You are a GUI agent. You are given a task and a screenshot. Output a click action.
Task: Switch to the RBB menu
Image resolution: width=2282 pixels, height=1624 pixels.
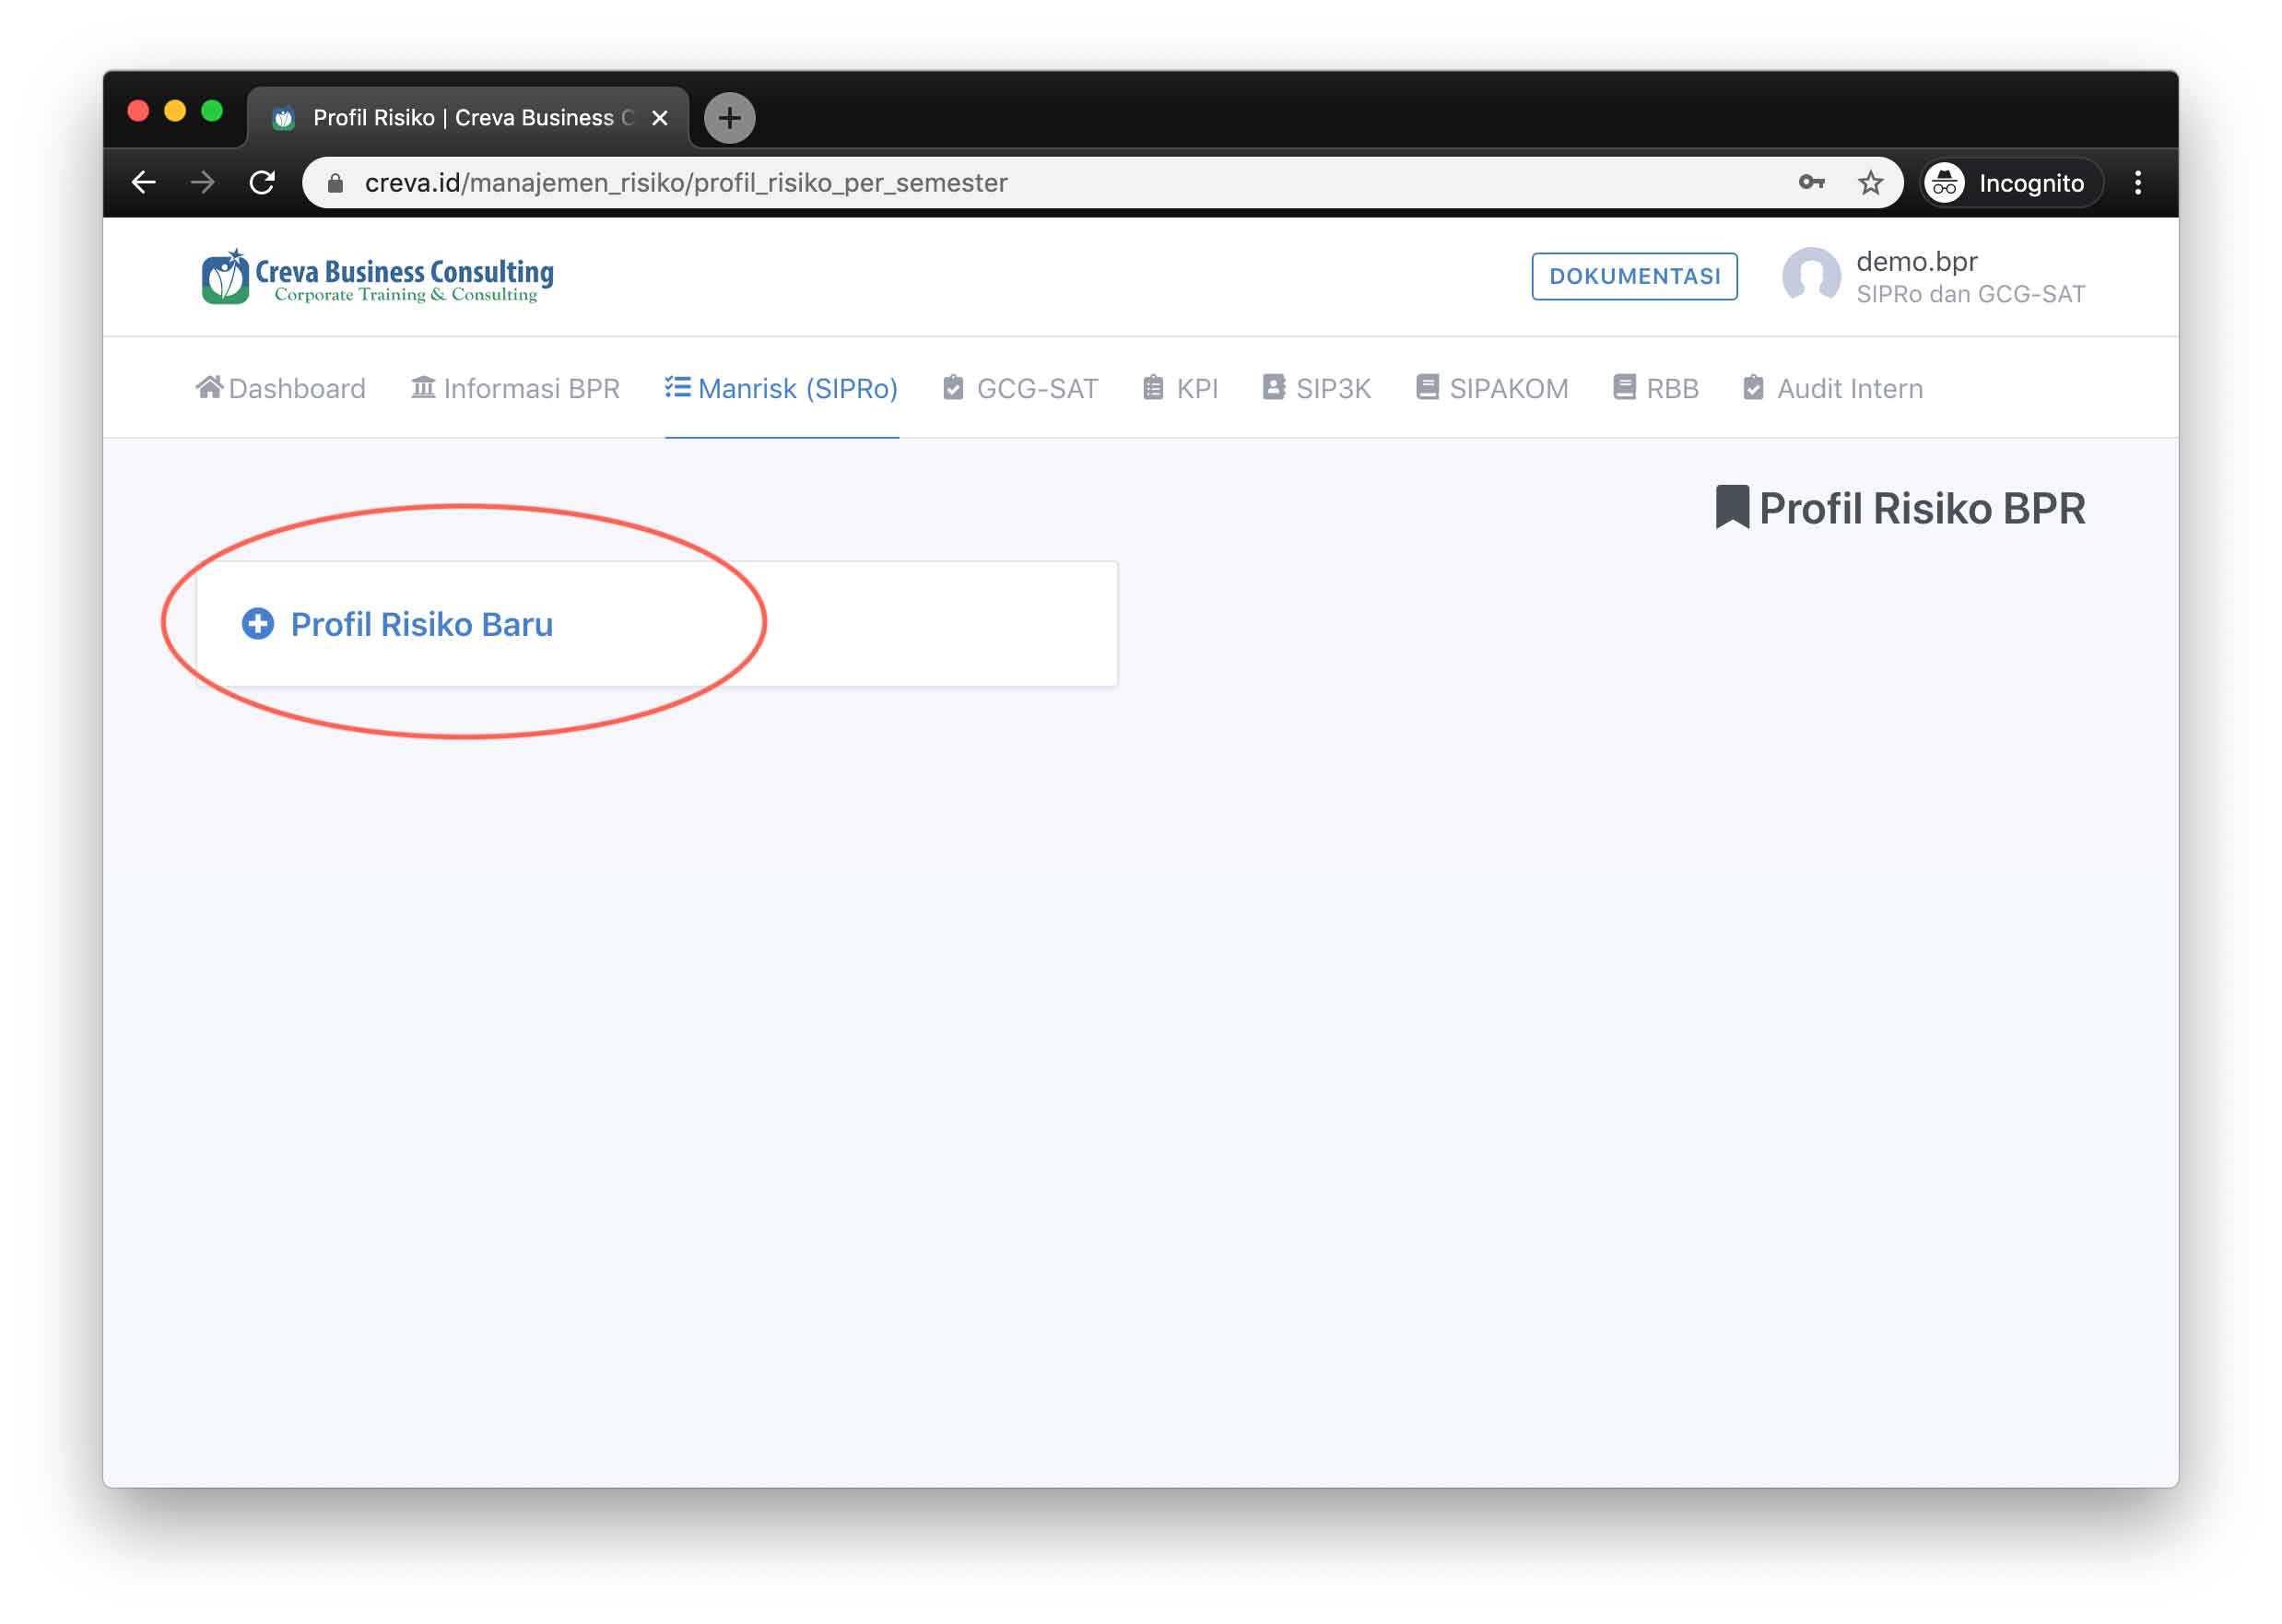coord(1655,388)
